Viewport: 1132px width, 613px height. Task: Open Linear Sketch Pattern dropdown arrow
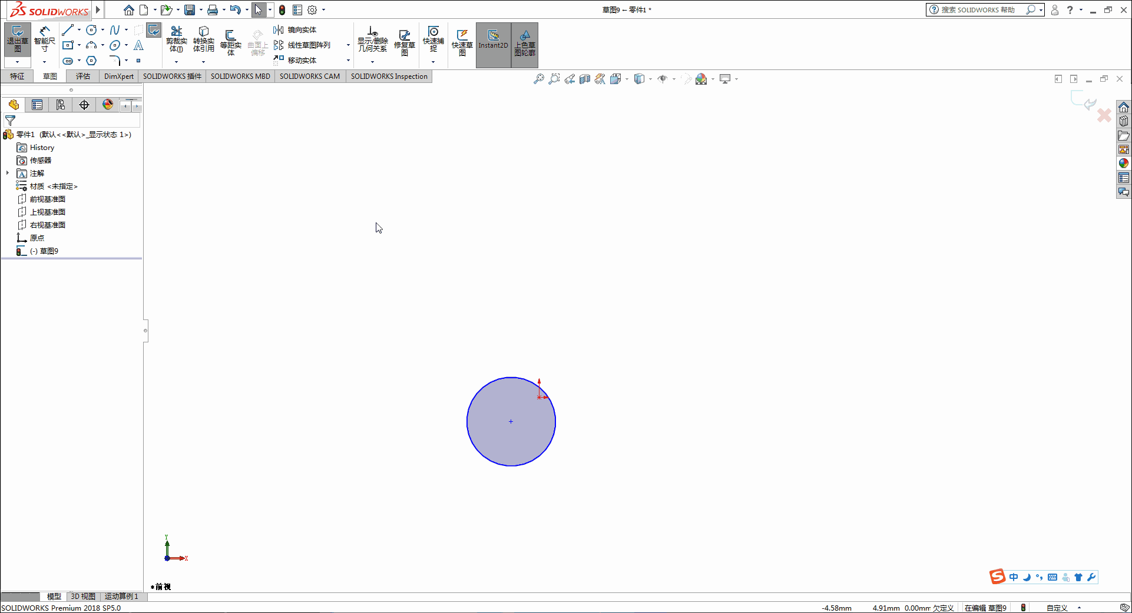click(x=348, y=45)
